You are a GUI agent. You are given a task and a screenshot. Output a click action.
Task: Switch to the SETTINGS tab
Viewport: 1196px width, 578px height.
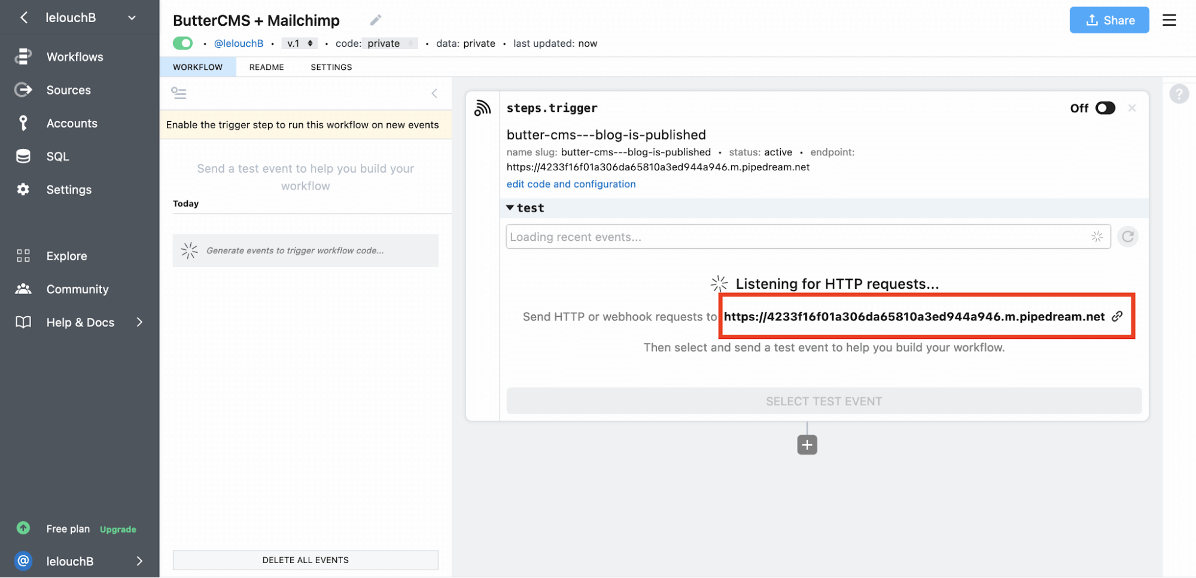pos(331,67)
